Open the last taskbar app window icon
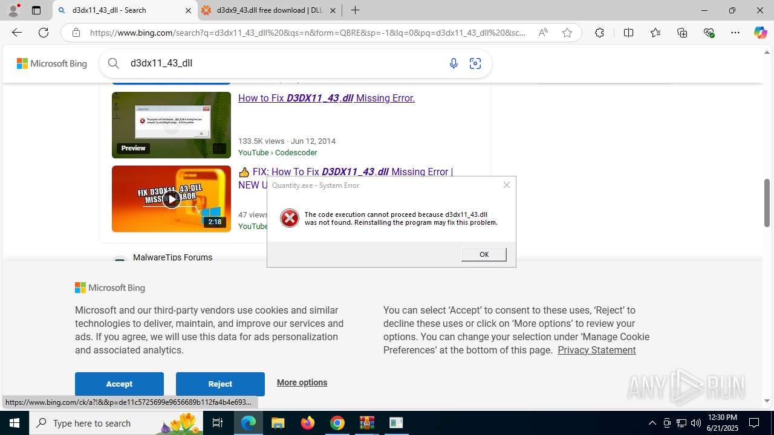The image size is (774, 435). [397, 423]
